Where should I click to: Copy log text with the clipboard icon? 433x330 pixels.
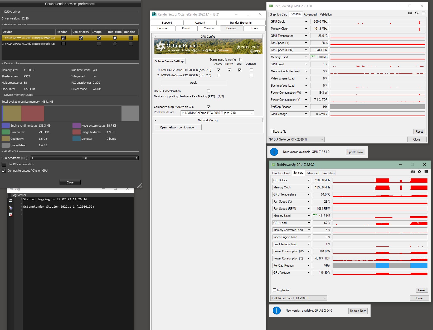point(11,208)
